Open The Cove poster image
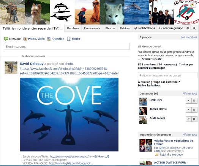The height and width of the screenshot is (166, 199). point(69,114)
